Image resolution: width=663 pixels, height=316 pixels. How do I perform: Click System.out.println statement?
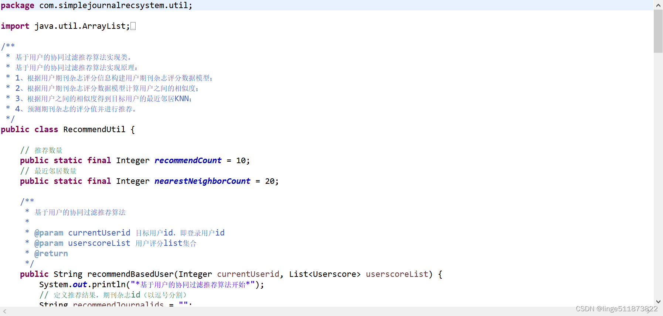(x=152, y=285)
